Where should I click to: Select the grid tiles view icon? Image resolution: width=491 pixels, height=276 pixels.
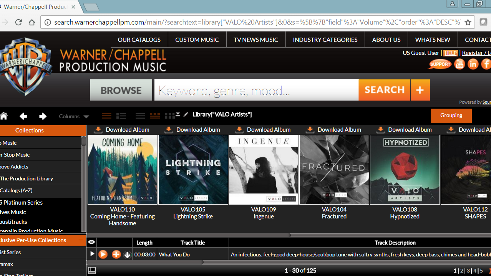[x=169, y=116]
